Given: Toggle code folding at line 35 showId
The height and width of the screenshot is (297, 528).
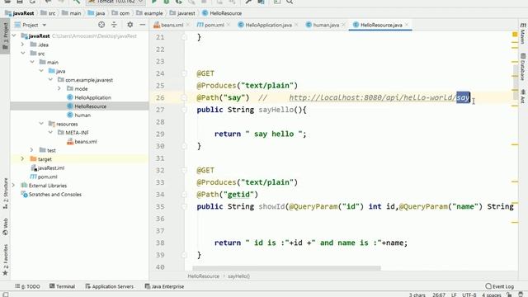Looking at the screenshot, I should pyautogui.click(x=184, y=206).
